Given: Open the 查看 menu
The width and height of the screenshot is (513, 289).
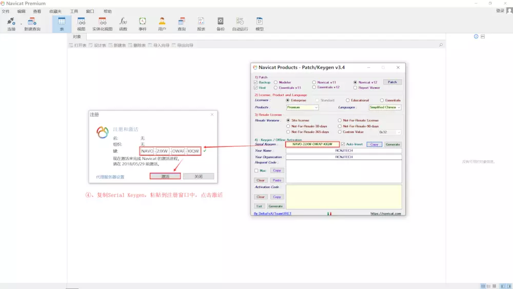Looking at the screenshot, I should (x=37, y=11).
